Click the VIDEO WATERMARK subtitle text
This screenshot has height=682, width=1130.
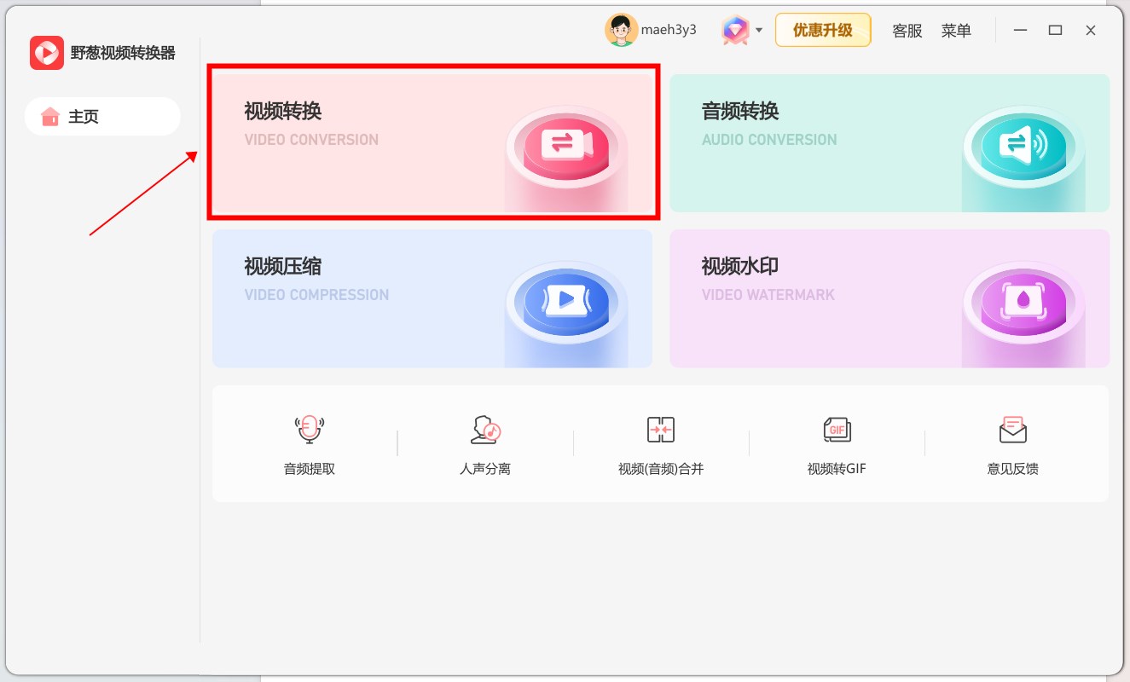coord(768,295)
